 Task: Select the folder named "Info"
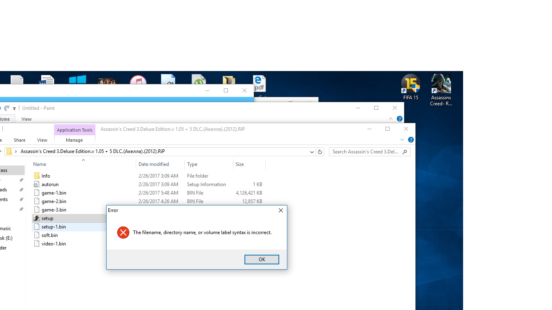(46, 176)
